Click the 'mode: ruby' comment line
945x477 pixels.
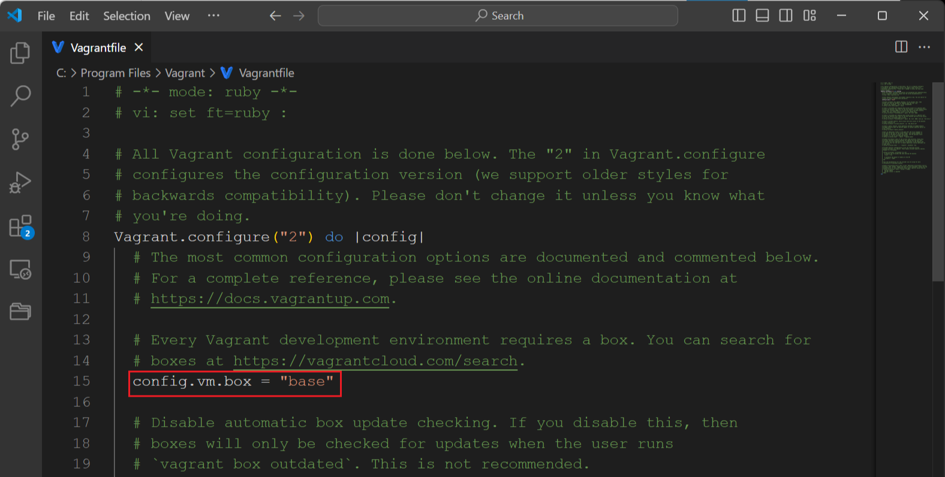coord(206,92)
